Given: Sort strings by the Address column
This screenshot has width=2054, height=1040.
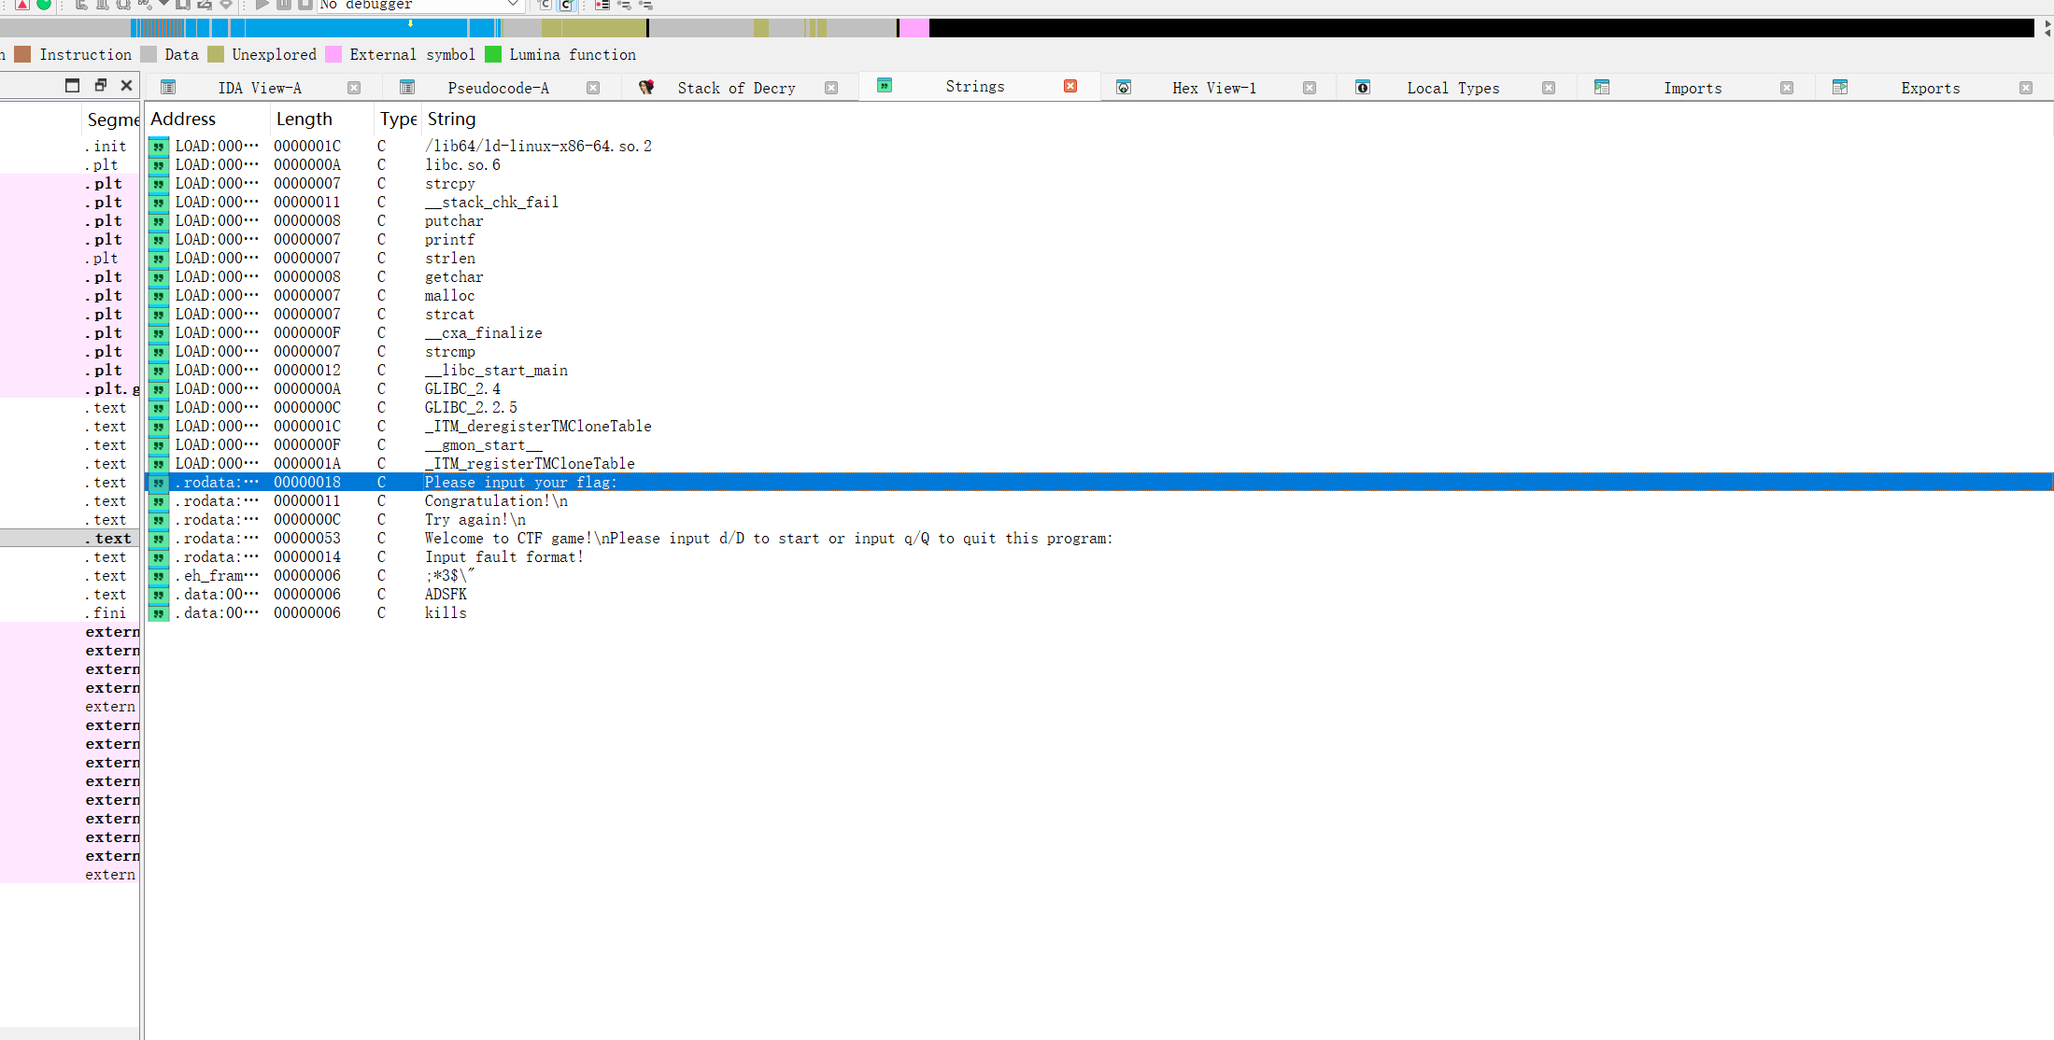Looking at the screenshot, I should [183, 119].
